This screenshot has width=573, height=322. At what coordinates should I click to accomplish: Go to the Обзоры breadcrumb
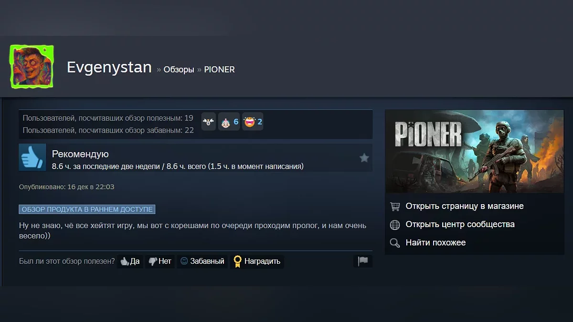179,70
